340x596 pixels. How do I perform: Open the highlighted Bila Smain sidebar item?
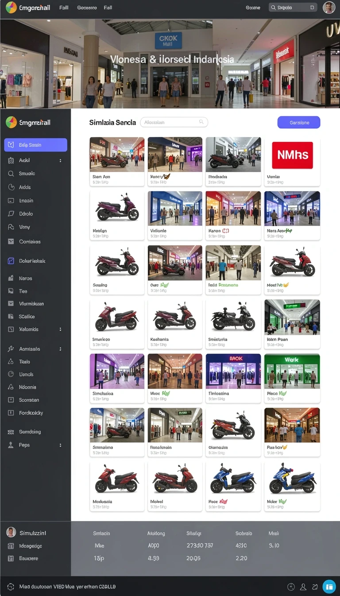(x=35, y=145)
